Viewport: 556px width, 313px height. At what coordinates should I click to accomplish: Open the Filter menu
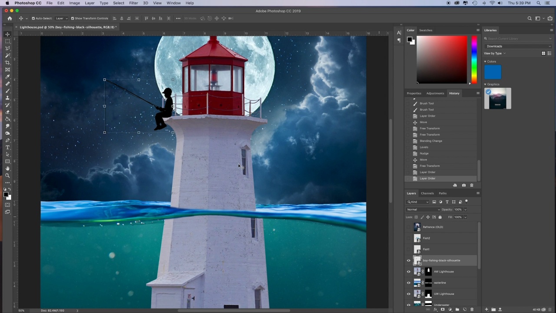coord(133,3)
